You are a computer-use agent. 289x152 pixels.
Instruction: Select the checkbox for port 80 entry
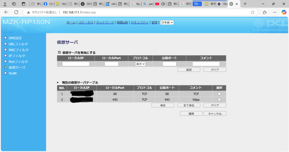(x=219, y=94)
